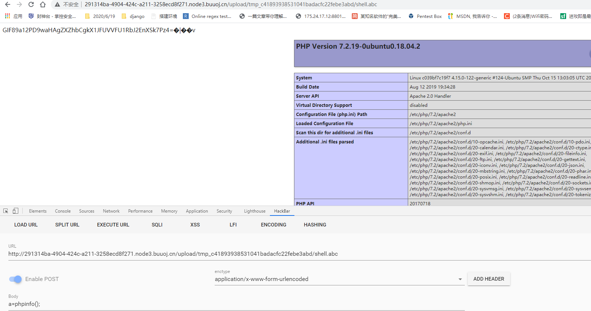Click the ADD HEADER button
591x311 pixels.
pos(489,279)
